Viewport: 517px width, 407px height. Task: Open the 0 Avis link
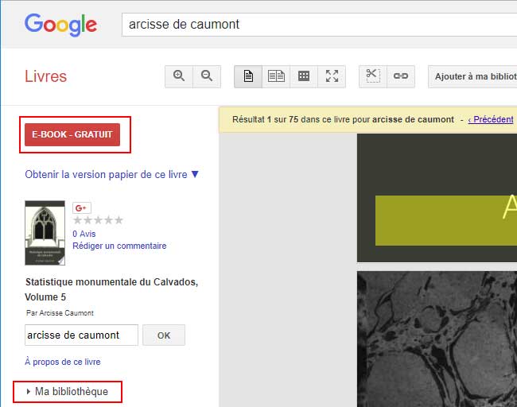(84, 234)
